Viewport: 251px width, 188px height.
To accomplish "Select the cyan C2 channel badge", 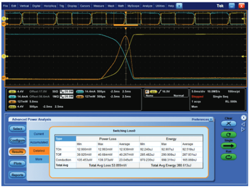I will coord(12,97).
